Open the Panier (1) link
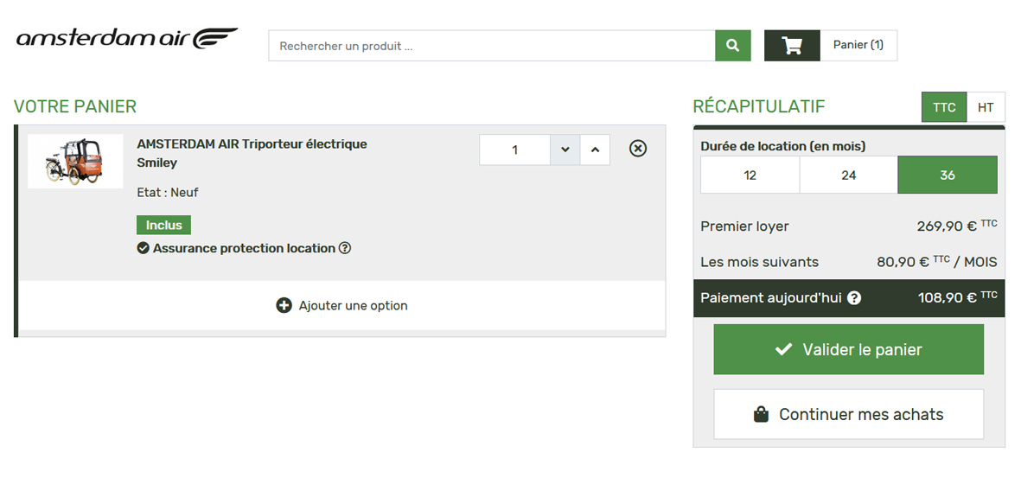Image resolution: width=1021 pixels, height=478 pixels. coord(858,46)
